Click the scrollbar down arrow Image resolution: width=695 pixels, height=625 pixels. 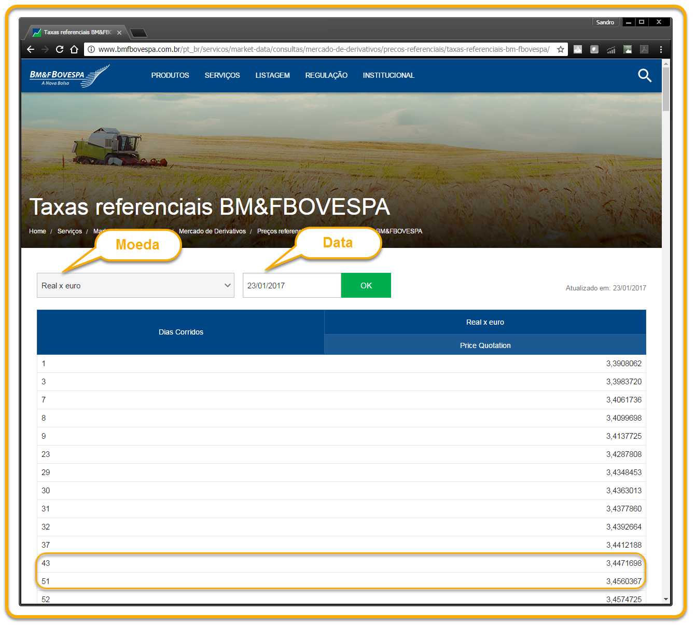(666, 599)
